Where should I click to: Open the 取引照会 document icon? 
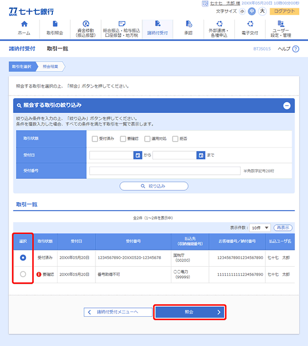(55, 24)
